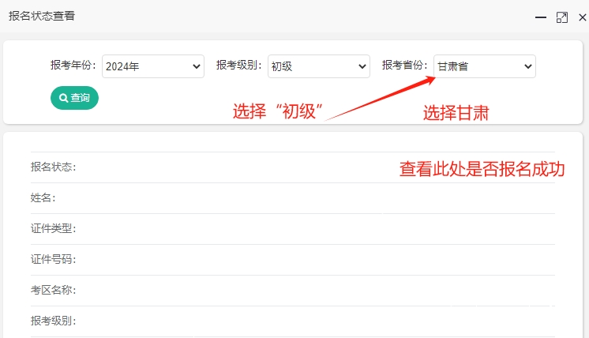
Task: Click the red 选择甘肃 annotation text
Action: click(456, 113)
